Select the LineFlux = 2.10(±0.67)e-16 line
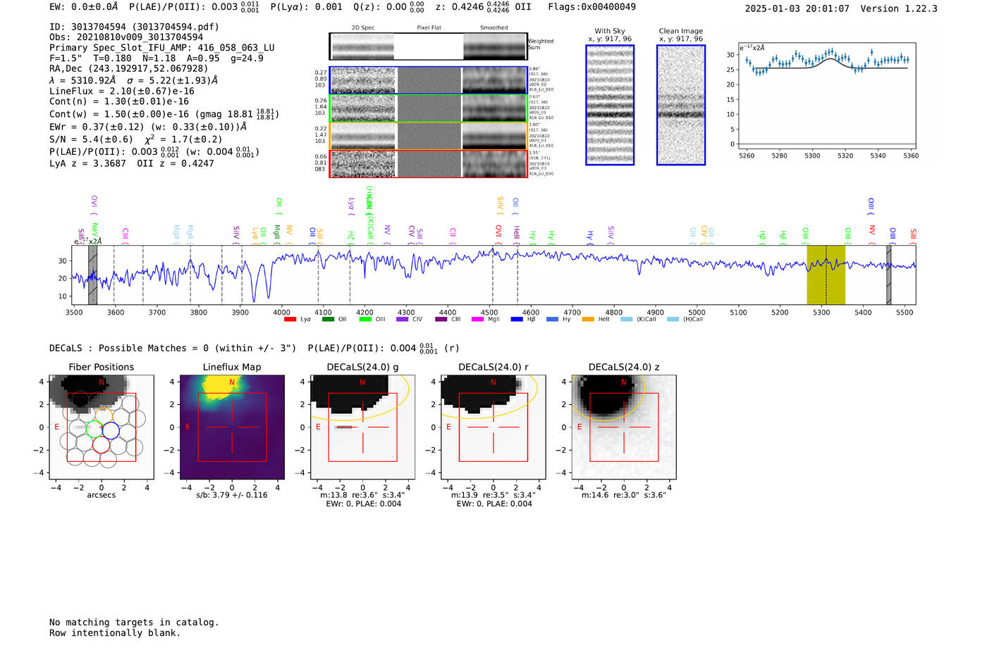Image resolution: width=987 pixels, height=671 pixels. [x=122, y=91]
